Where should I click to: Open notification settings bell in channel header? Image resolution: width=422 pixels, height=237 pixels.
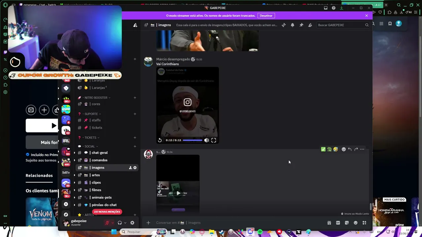[292, 25]
